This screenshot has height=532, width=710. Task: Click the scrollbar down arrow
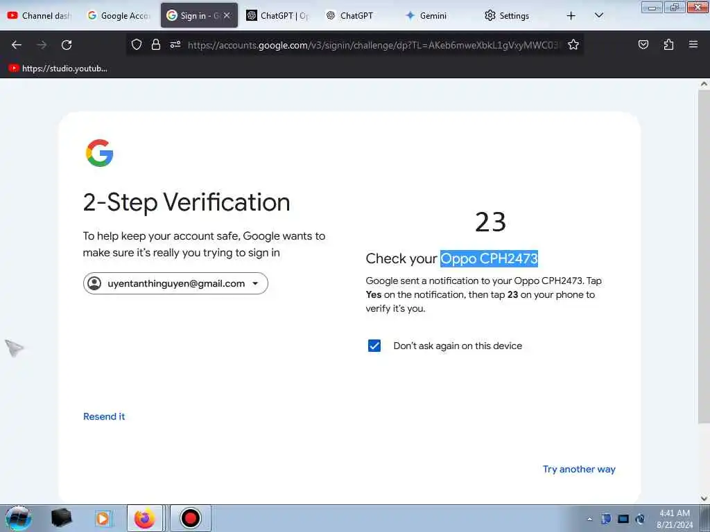[704, 499]
